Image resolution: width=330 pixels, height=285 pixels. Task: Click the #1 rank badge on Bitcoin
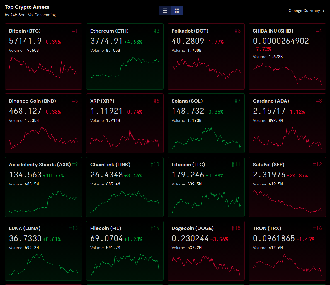pyautogui.click(x=75, y=31)
